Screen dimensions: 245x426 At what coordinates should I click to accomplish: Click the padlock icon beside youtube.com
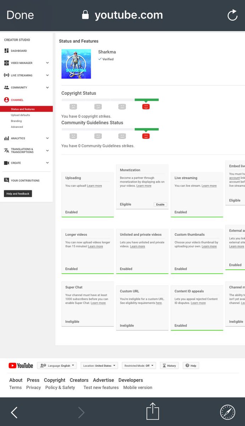pos(85,15)
